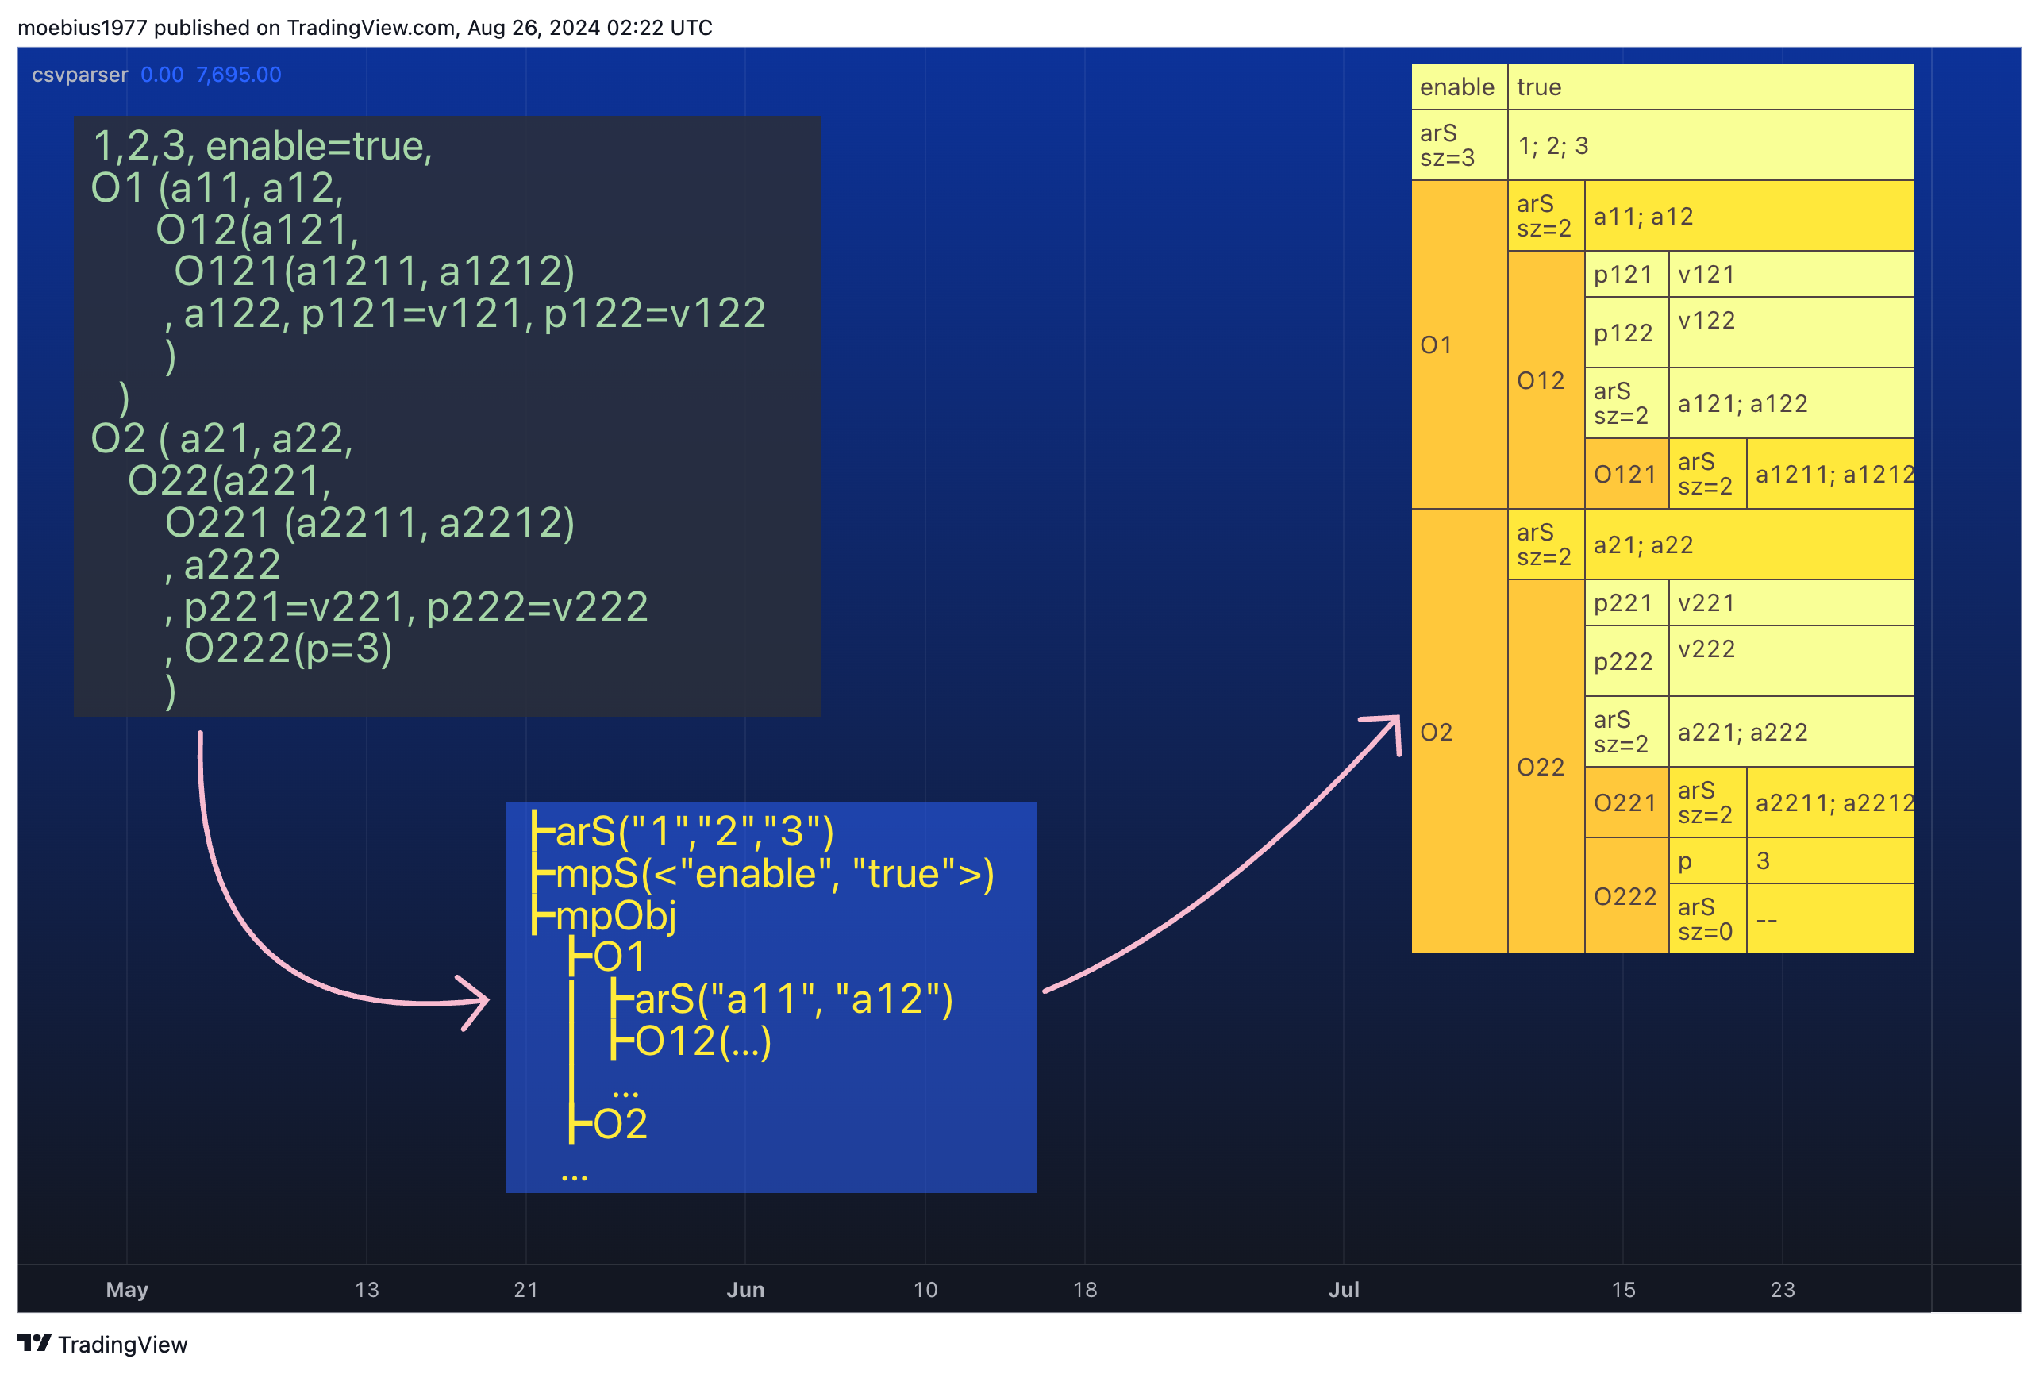The image size is (2039, 1374).
Task: Click the '1; 2; 3' table cell
Action: click(1710, 145)
